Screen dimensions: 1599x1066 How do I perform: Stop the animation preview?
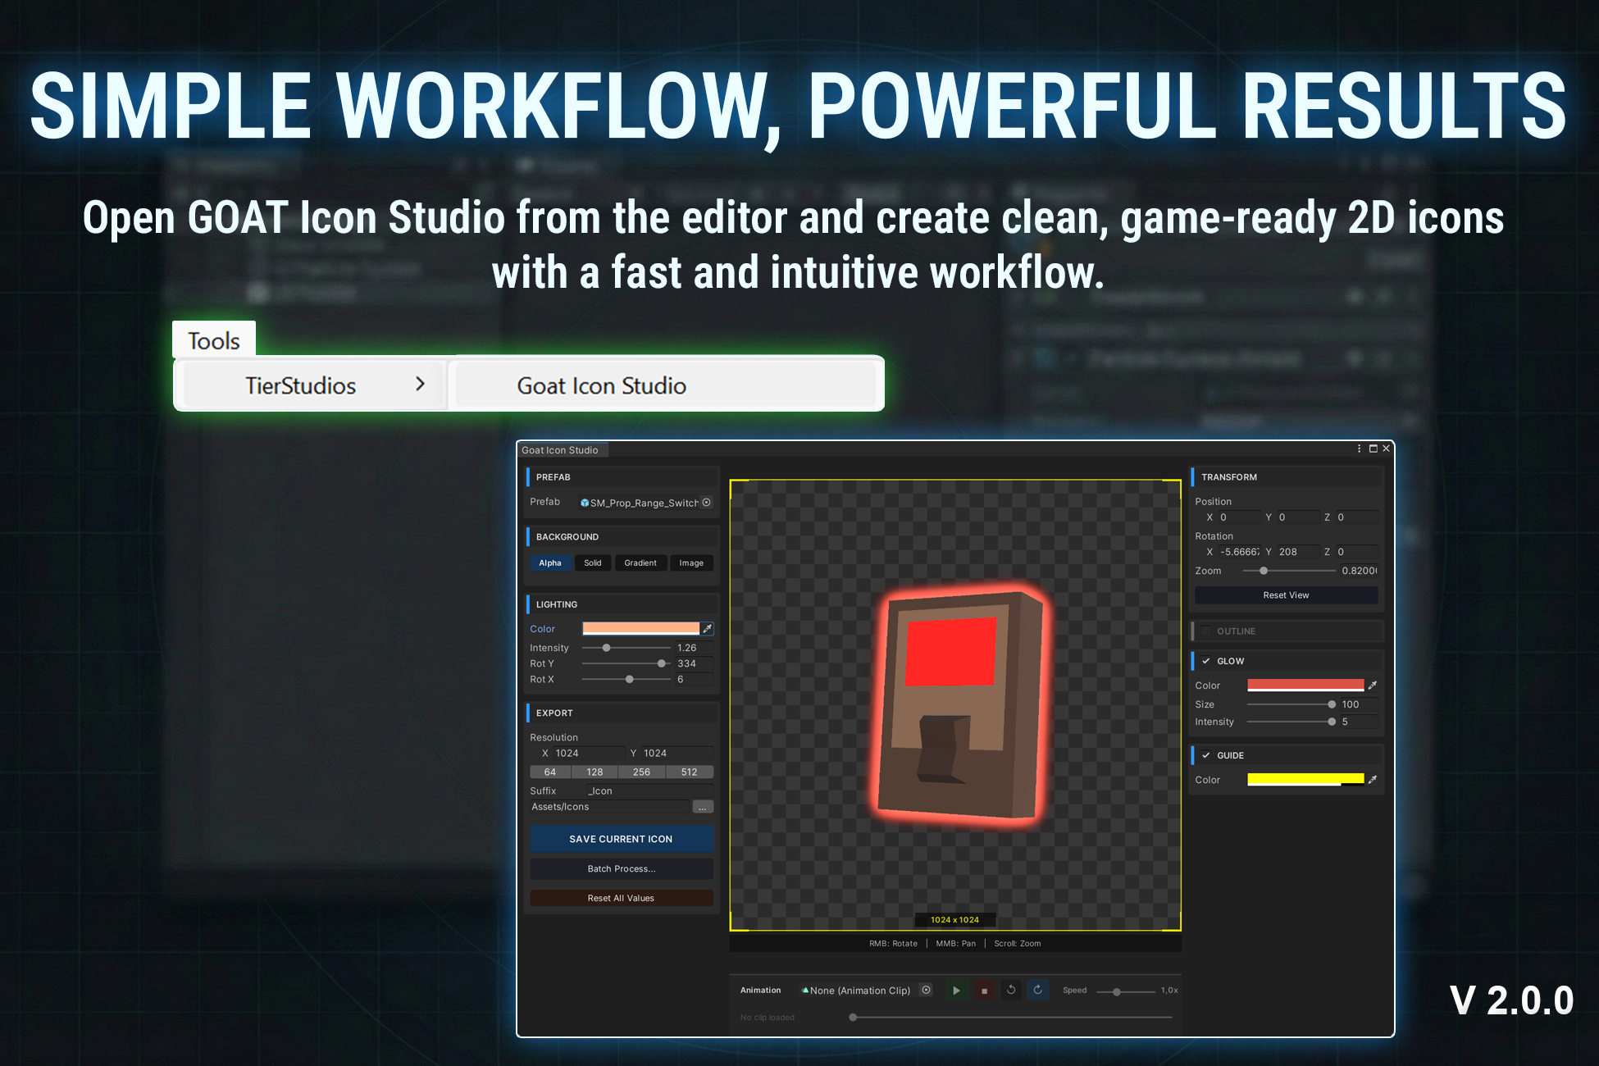point(984,991)
